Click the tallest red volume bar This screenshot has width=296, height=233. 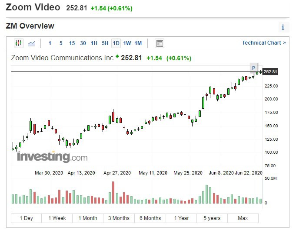tap(113, 192)
